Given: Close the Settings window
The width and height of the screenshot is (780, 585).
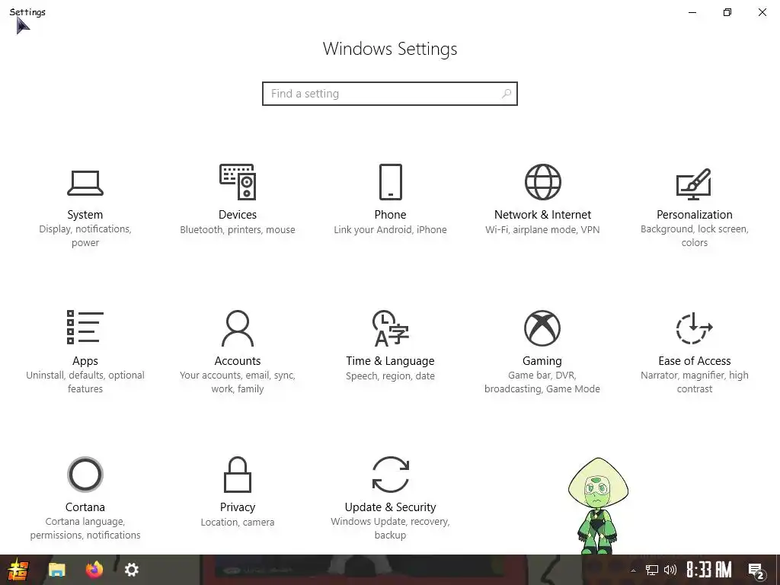Looking at the screenshot, I should [762, 12].
